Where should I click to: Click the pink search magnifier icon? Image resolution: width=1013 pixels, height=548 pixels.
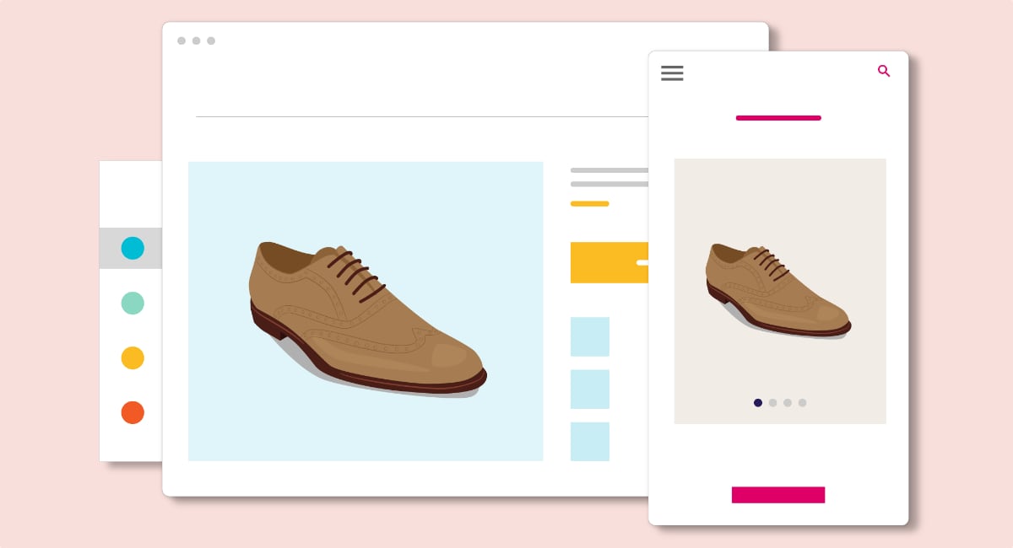coord(884,71)
